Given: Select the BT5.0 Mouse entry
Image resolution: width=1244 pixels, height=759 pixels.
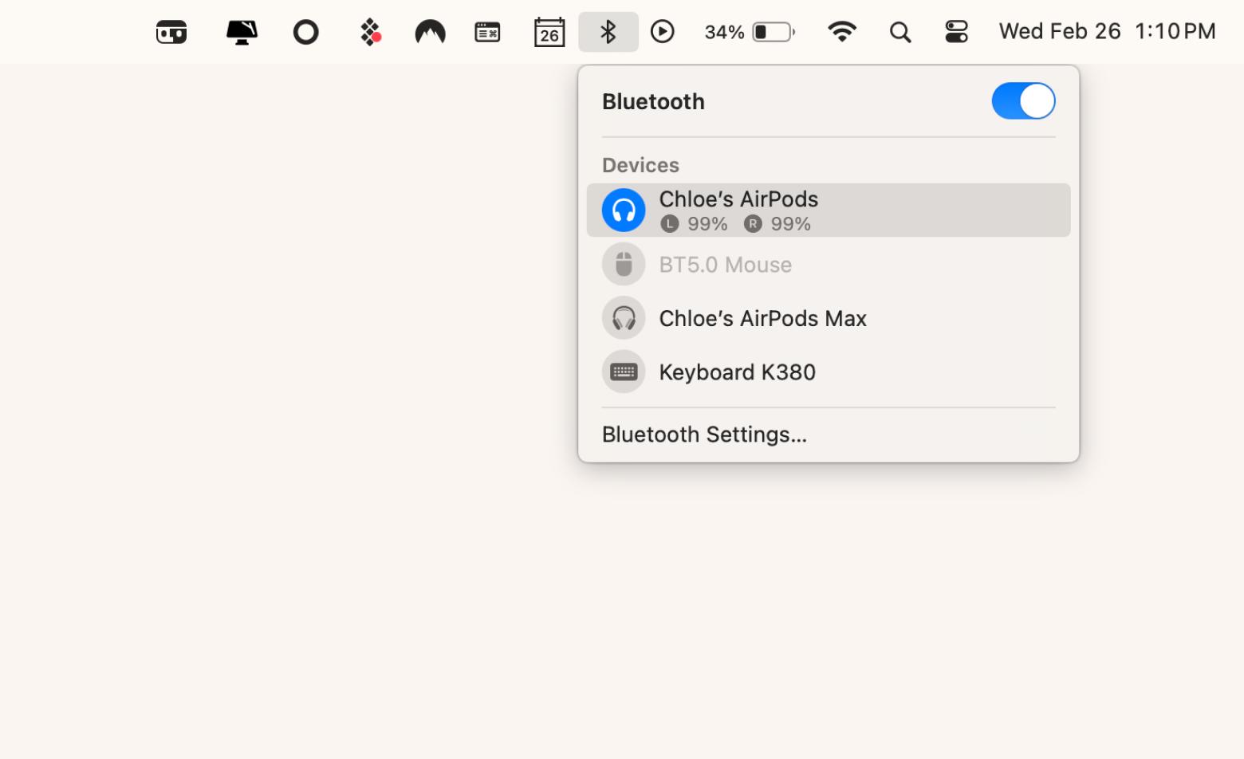Looking at the screenshot, I should point(725,265).
